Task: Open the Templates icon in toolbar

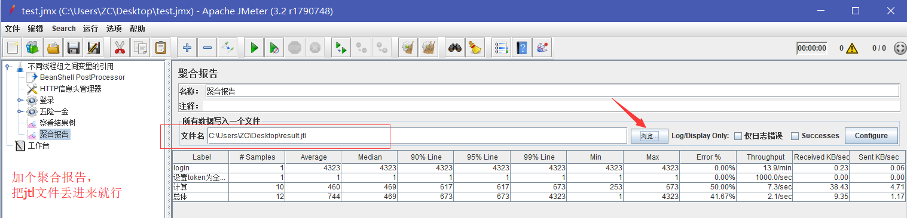Action: click(33, 48)
